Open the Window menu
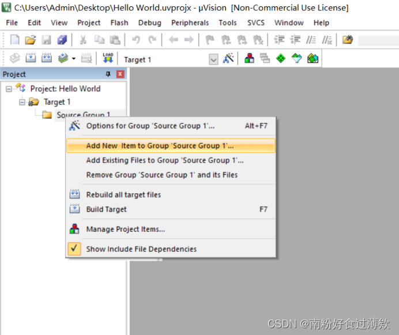 289,22
